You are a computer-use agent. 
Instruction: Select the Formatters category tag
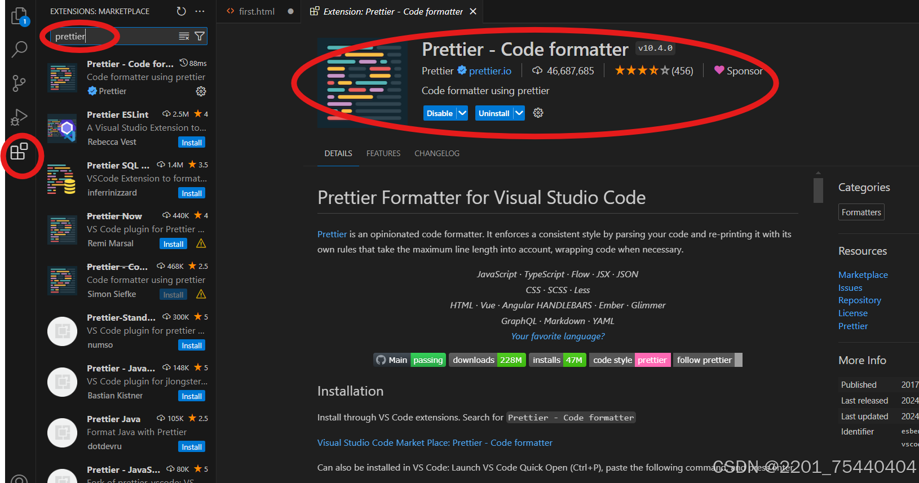[x=861, y=212]
